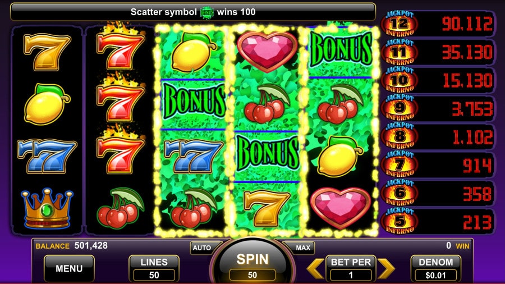Screen dimensions: 505x284
Task: Click the Jackpot 5 Inferno badge
Action: coord(400,221)
